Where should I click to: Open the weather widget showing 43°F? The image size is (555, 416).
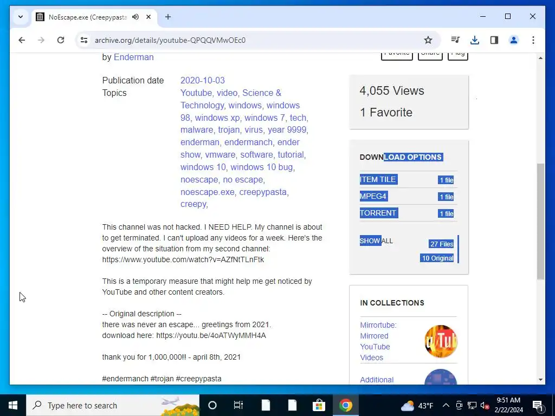[417, 405]
